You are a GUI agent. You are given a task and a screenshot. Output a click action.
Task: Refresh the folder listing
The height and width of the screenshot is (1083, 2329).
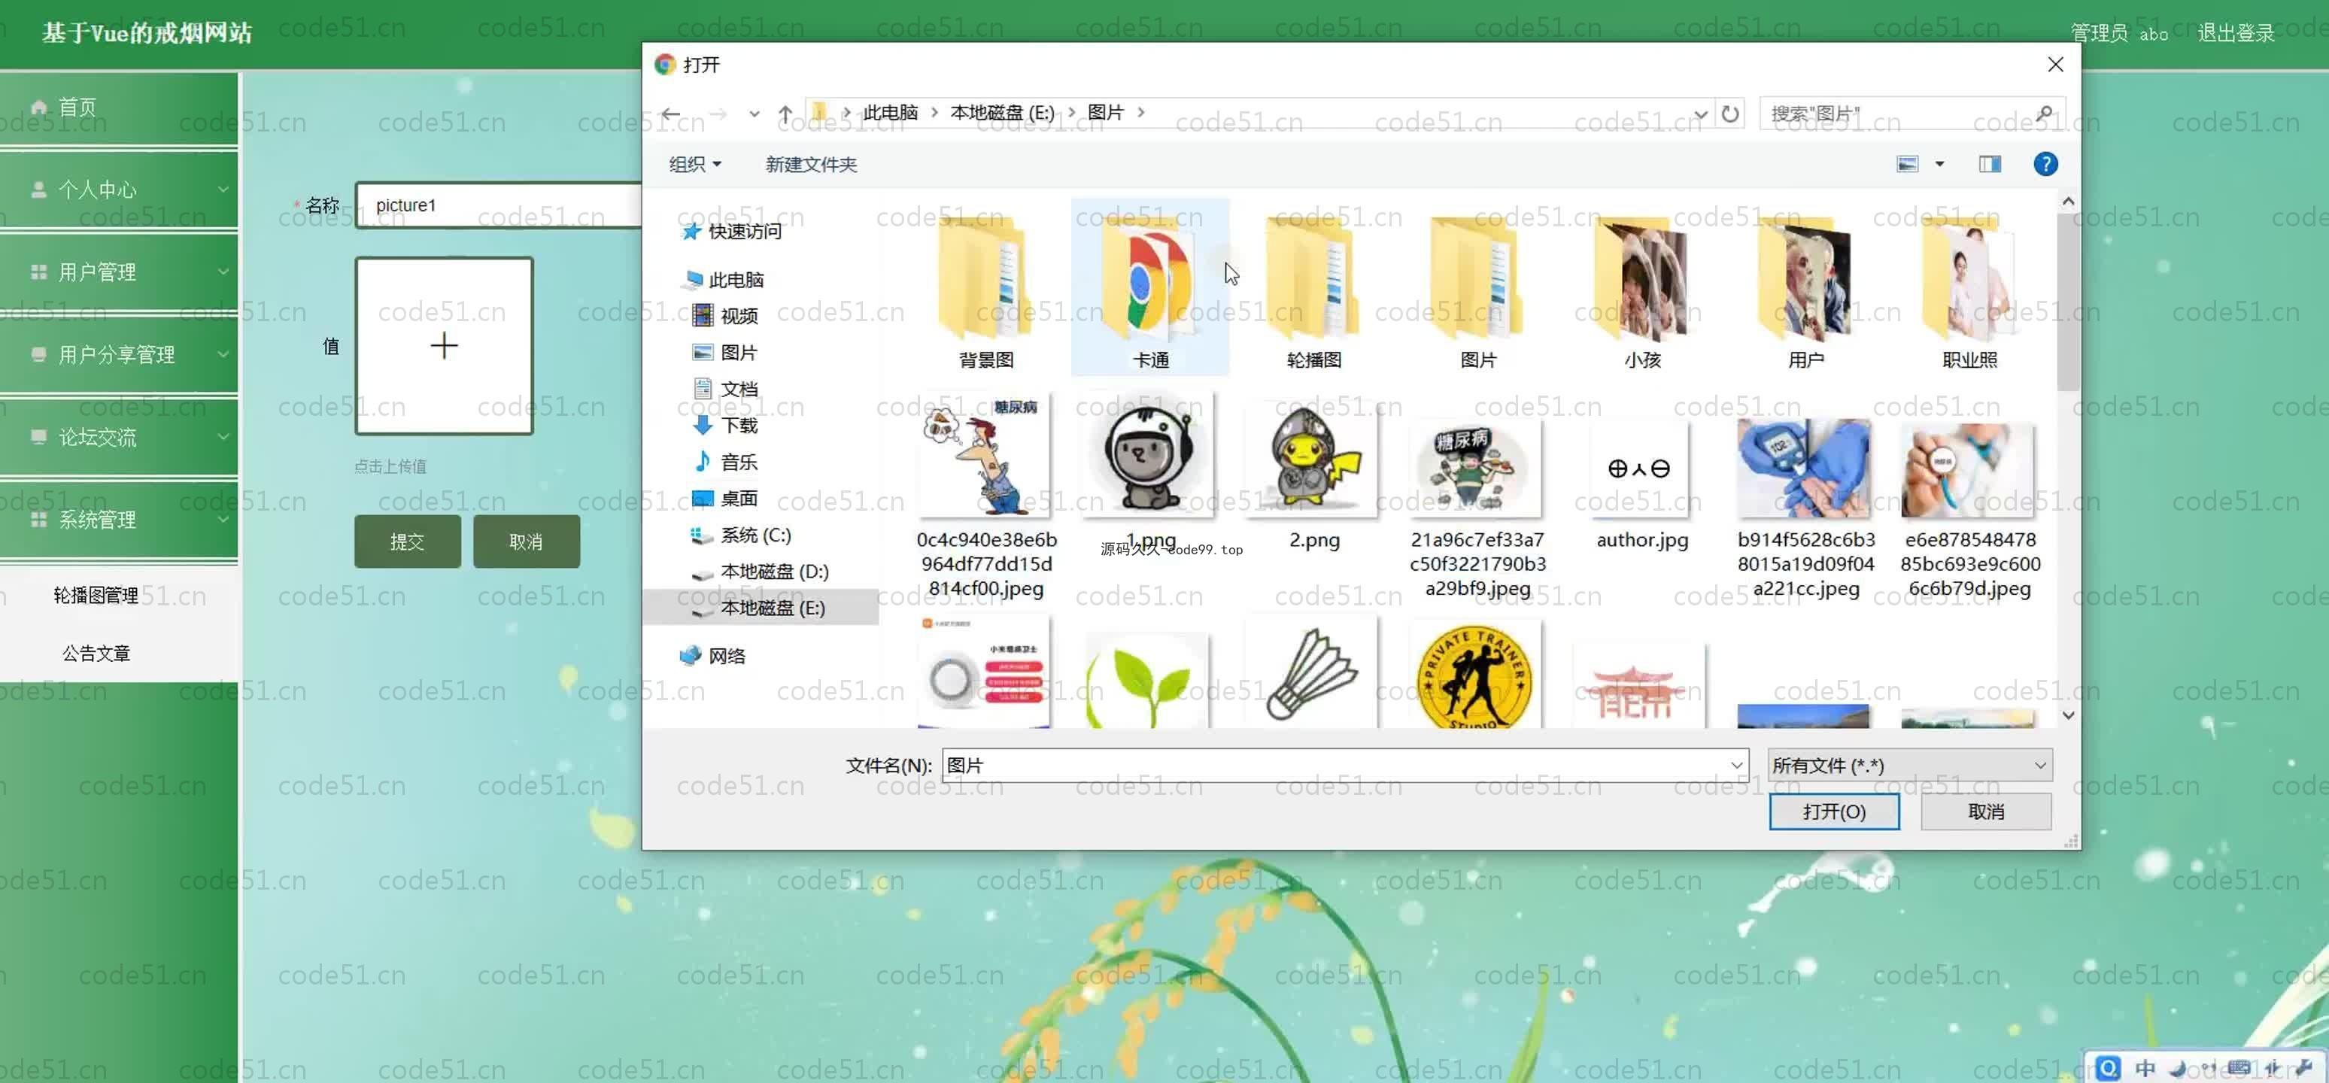tap(1729, 114)
